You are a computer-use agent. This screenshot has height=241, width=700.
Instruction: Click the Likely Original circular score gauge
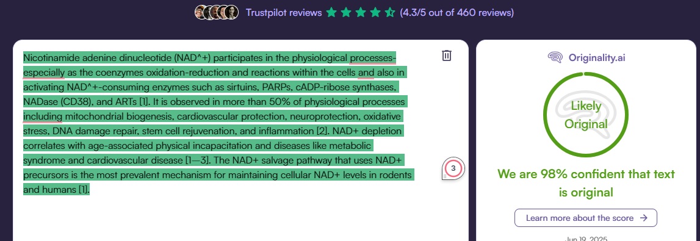coord(586,114)
